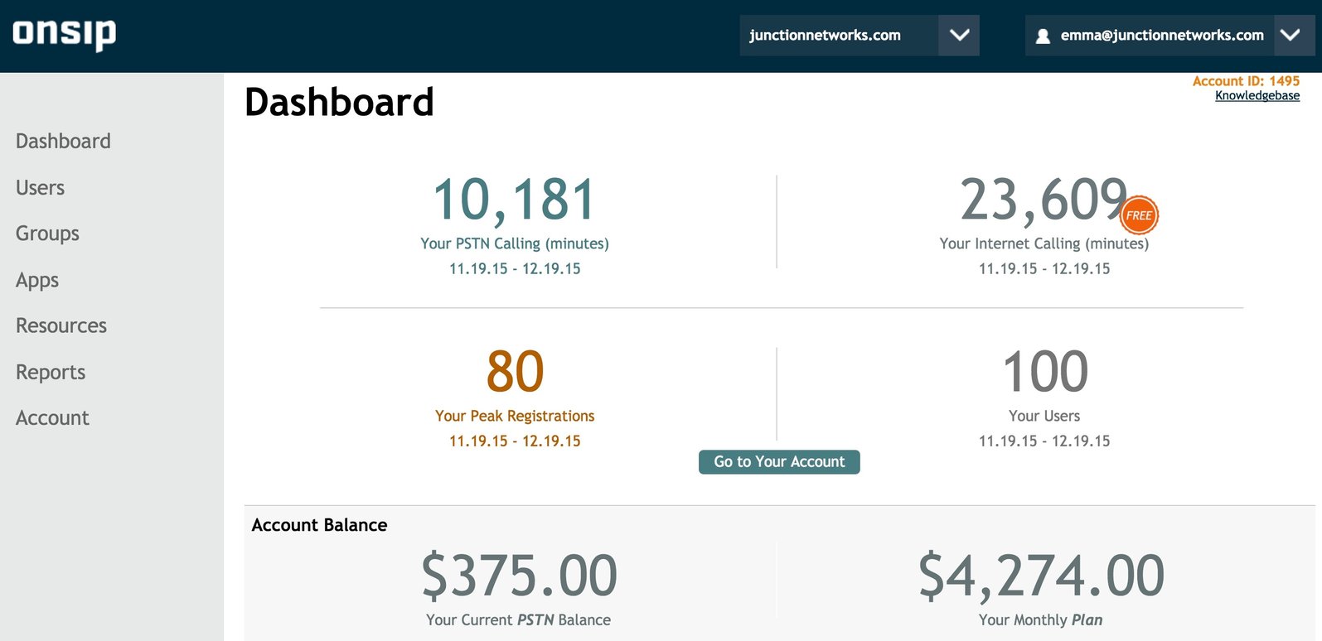Screen dimensions: 1322x641
Task: Click the 10,181 PSTN Calling minutes figure
Action: [x=514, y=200]
